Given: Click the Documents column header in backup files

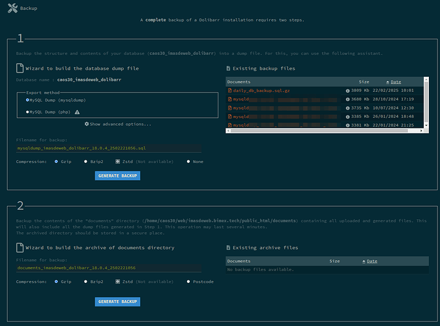Looking at the screenshot, I should click(239, 82).
